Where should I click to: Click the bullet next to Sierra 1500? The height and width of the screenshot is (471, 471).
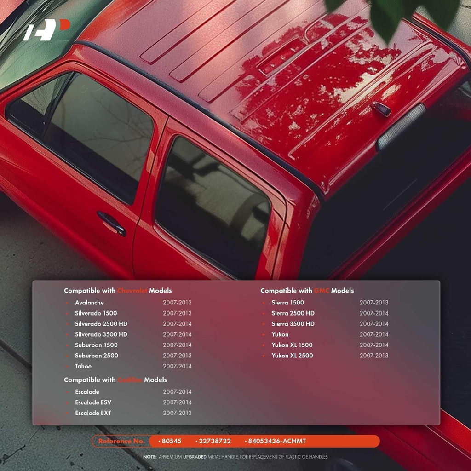click(264, 303)
